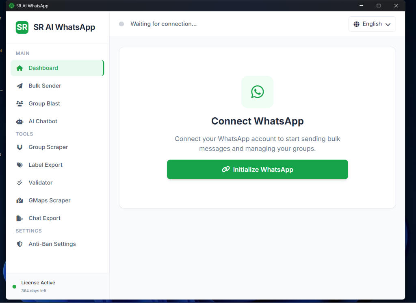Click the Validator double-check icon
Viewport: 416px width, 303px height.
tap(19, 183)
